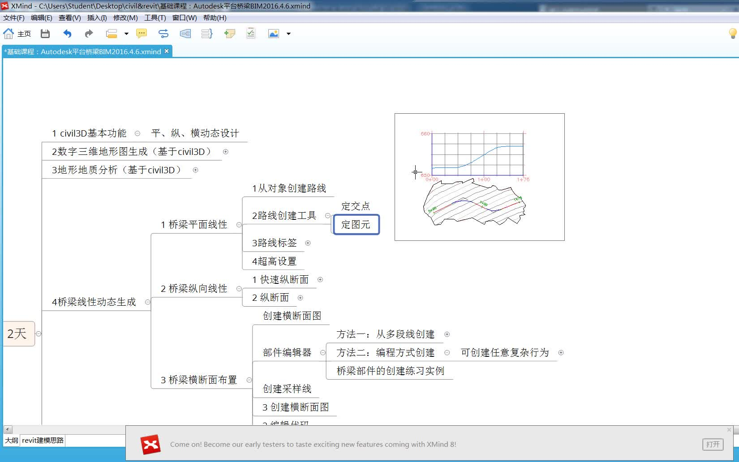This screenshot has width=739, height=462.
Task: Collapse the 4桥梁线性动态生成 branch
Action: tap(147, 302)
